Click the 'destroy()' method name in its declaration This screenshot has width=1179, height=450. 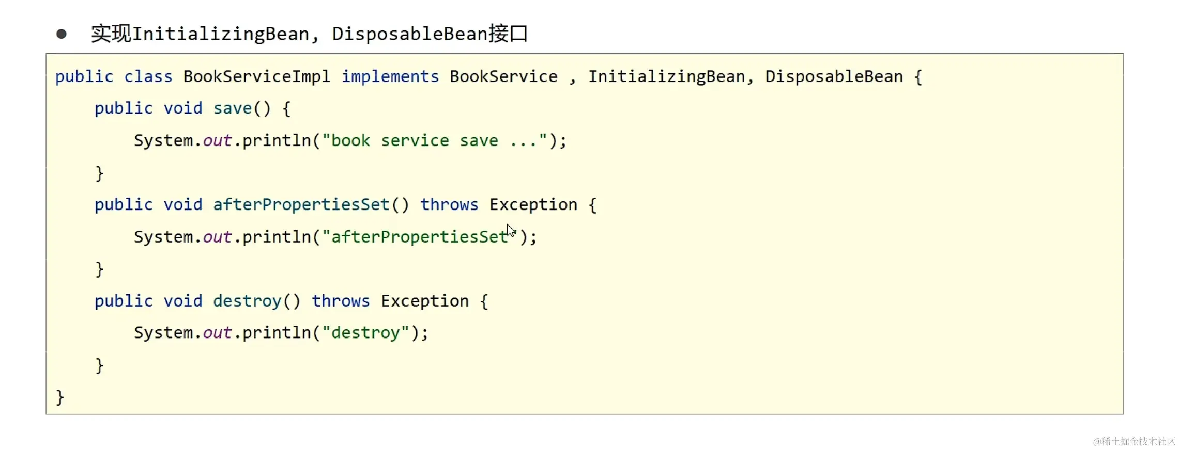click(256, 301)
